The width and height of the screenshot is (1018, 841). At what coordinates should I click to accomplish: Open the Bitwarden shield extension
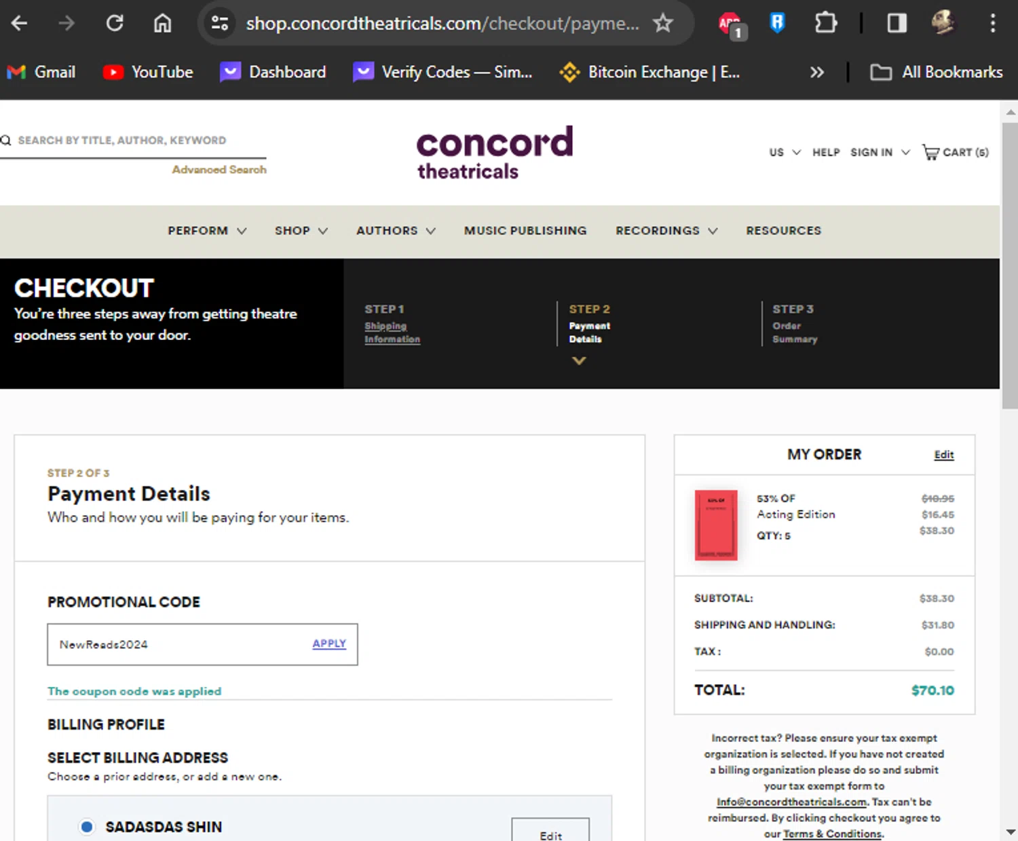778,24
